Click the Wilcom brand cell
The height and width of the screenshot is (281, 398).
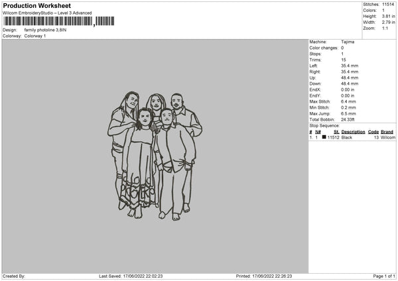(388, 138)
